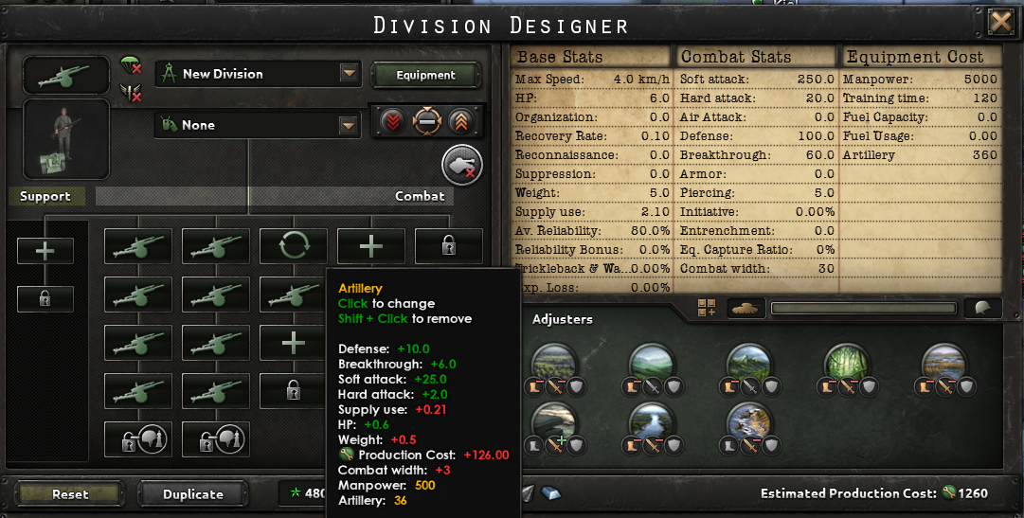This screenshot has height=518, width=1024.
Task: Click the red down-chevron lower priority icon
Action: pos(392,121)
